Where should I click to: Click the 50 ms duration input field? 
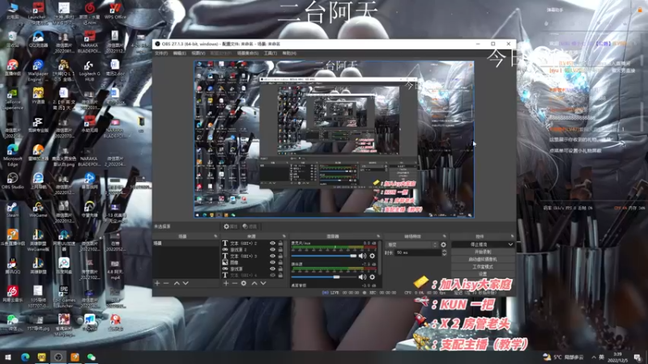pyautogui.click(x=418, y=252)
